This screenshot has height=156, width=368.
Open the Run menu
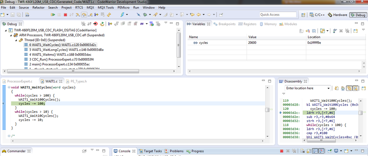[136, 7]
